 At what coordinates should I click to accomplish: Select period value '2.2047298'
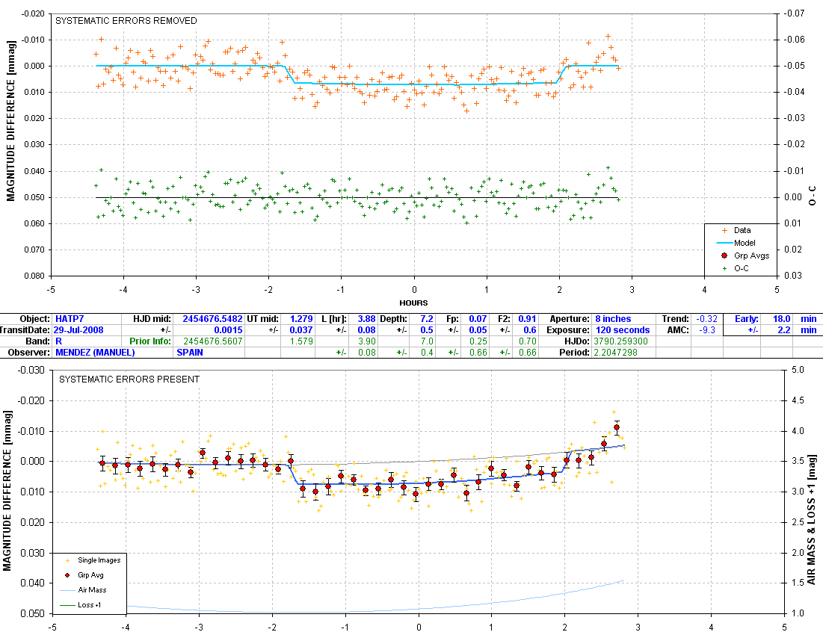pos(616,353)
